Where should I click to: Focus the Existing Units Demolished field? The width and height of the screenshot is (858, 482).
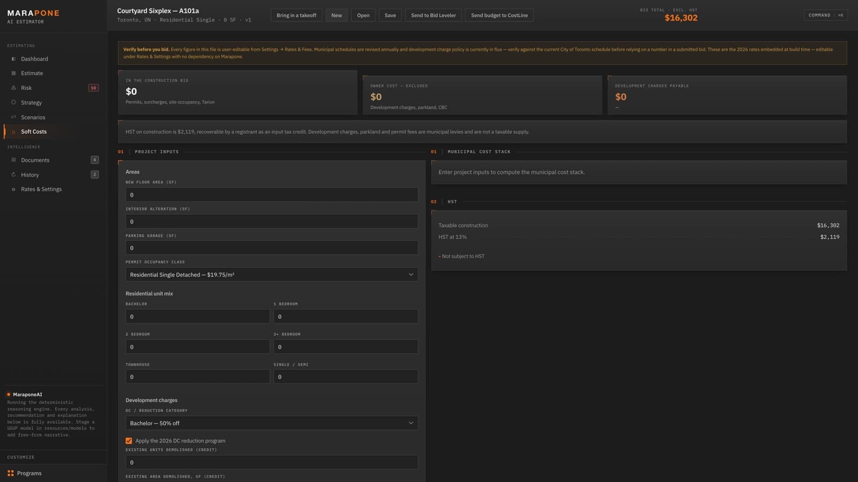pos(271,462)
